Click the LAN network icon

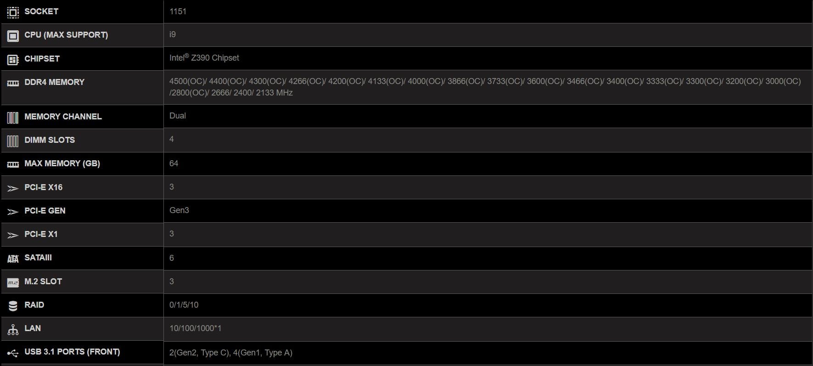13,329
